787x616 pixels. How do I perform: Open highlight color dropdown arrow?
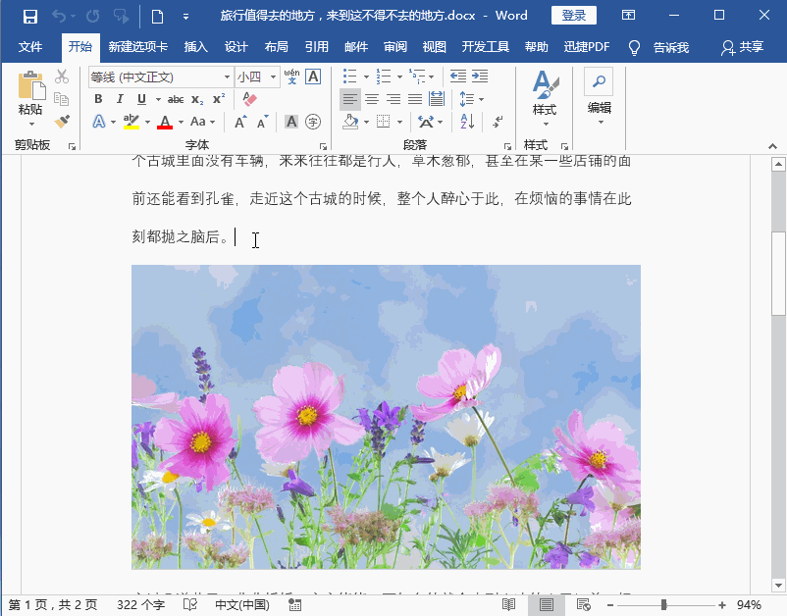(147, 122)
